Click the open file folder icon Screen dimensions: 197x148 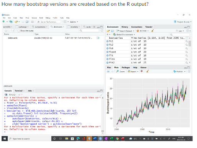[16, 22]
